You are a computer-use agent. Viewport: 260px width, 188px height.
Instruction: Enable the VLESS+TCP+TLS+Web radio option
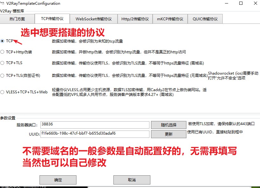(x=3, y=92)
